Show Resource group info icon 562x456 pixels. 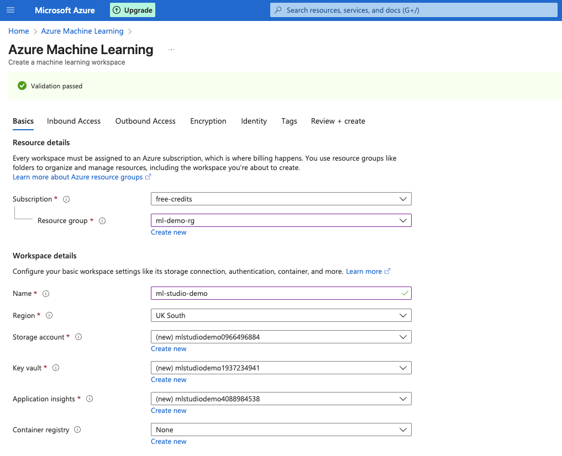coord(102,221)
